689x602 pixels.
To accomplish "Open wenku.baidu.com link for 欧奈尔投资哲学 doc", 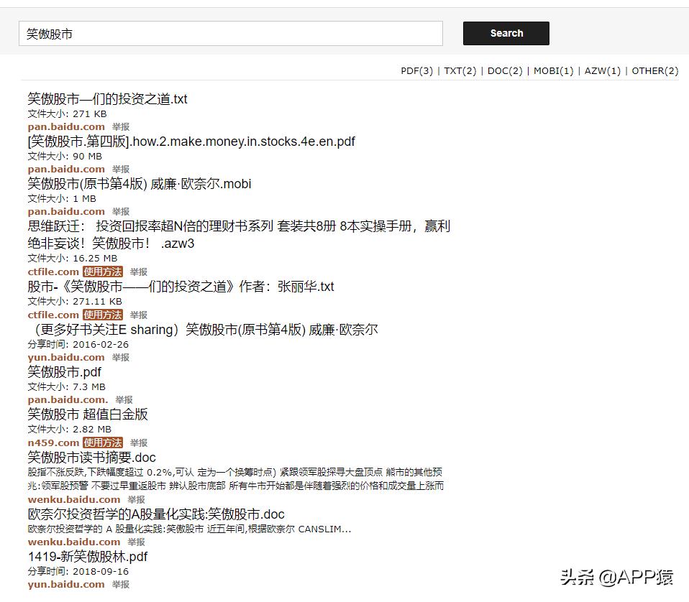I will click(x=74, y=542).
